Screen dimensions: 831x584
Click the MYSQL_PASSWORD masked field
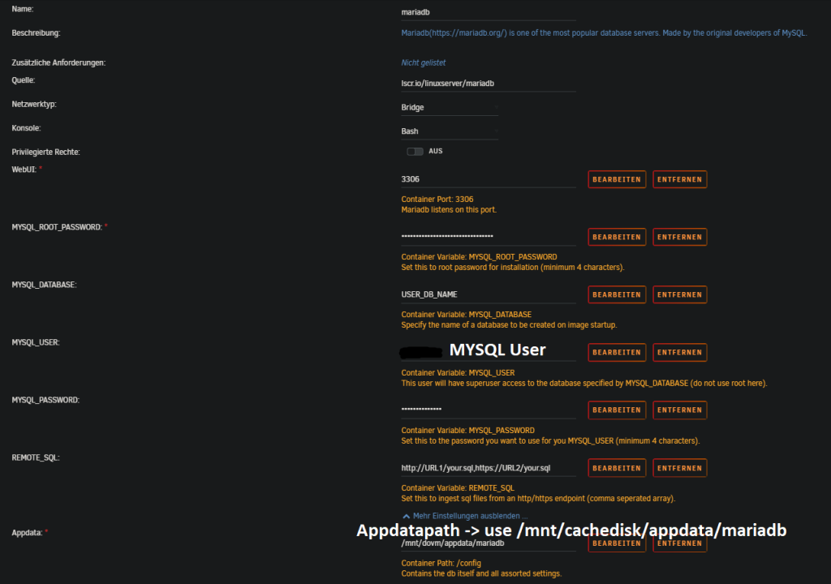pos(488,410)
